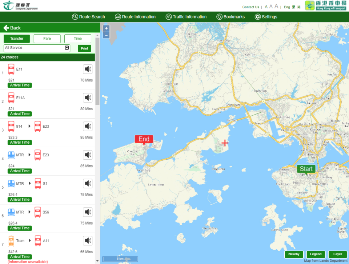This screenshot has height=264, width=349.
Task: Go Back to the previous page
Action: (12, 28)
